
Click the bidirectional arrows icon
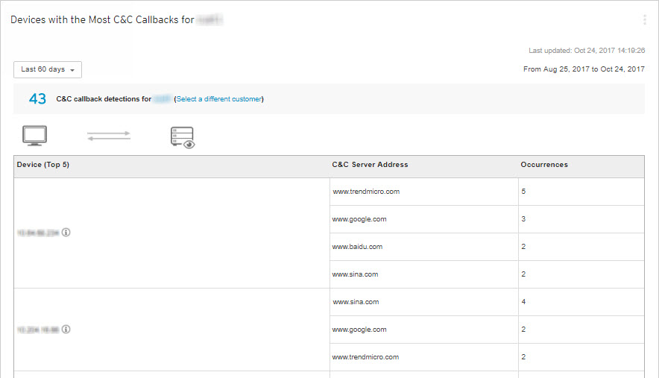[x=109, y=136]
